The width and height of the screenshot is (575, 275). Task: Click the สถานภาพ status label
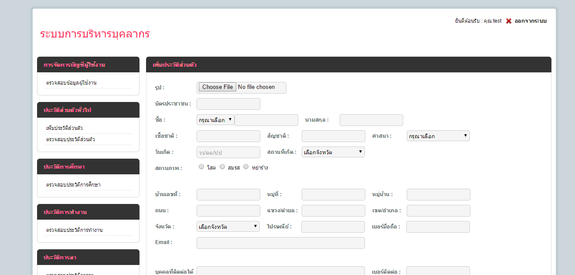(x=169, y=168)
